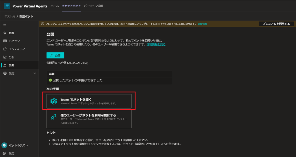Switch to the バージョン情報 tab
296x157 pixels.
pos(93,6)
